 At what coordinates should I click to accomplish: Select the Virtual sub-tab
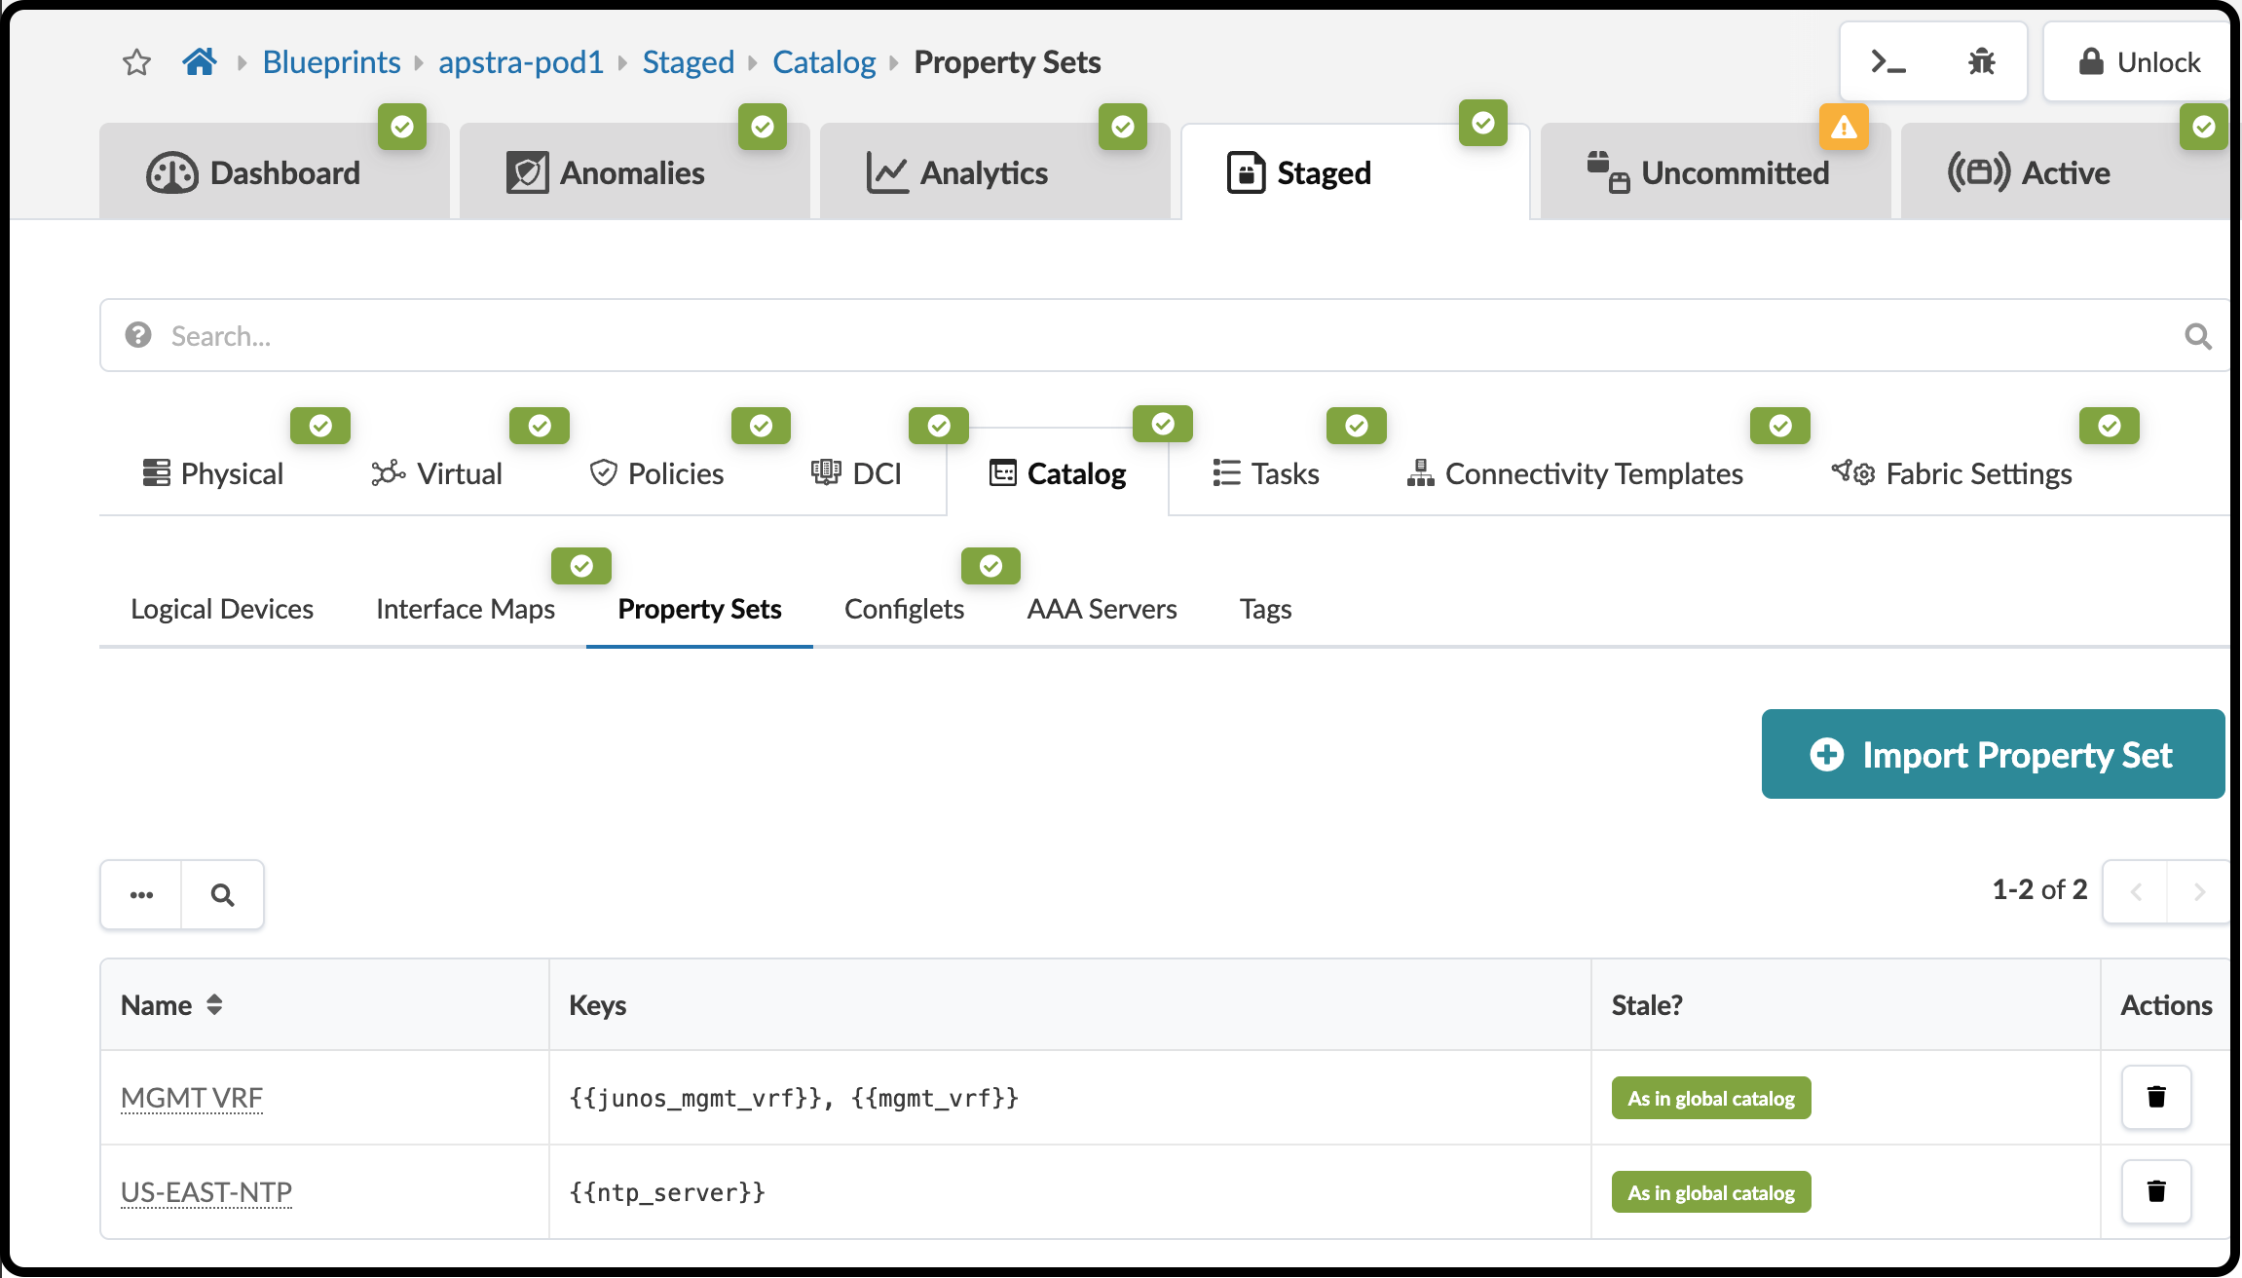[437, 473]
